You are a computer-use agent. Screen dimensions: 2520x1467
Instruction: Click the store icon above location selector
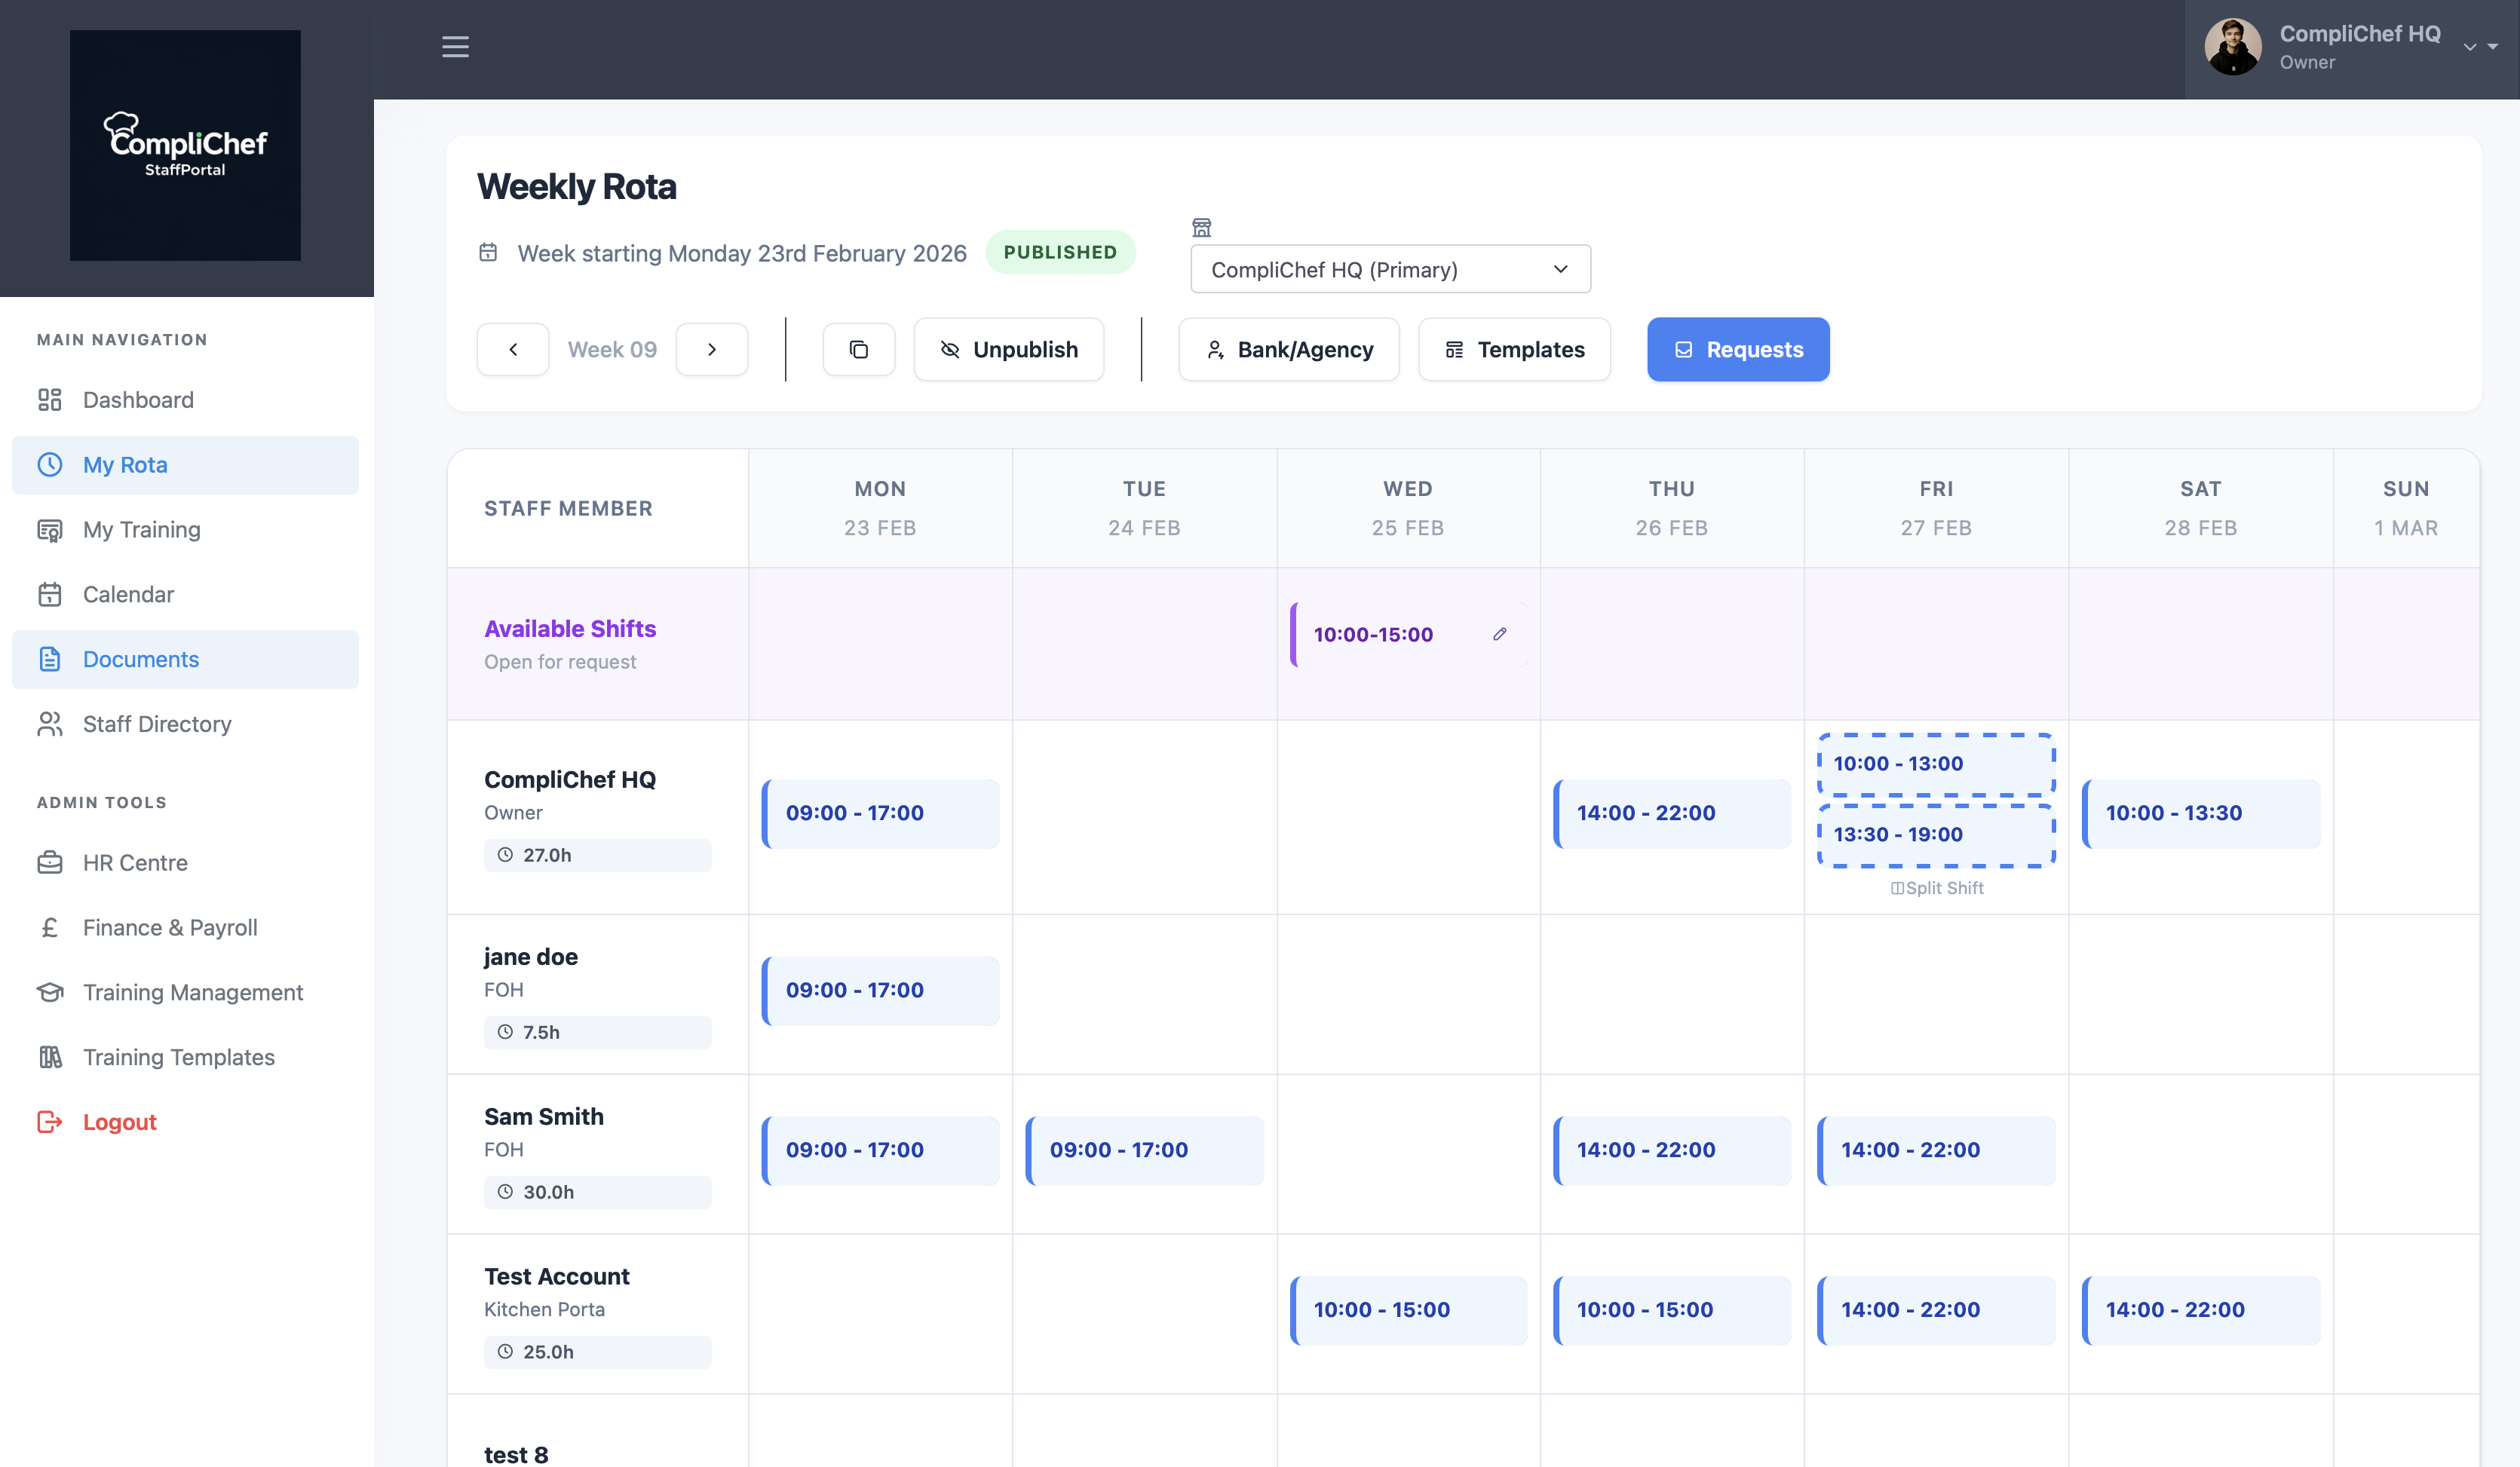pyautogui.click(x=1201, y=227)
